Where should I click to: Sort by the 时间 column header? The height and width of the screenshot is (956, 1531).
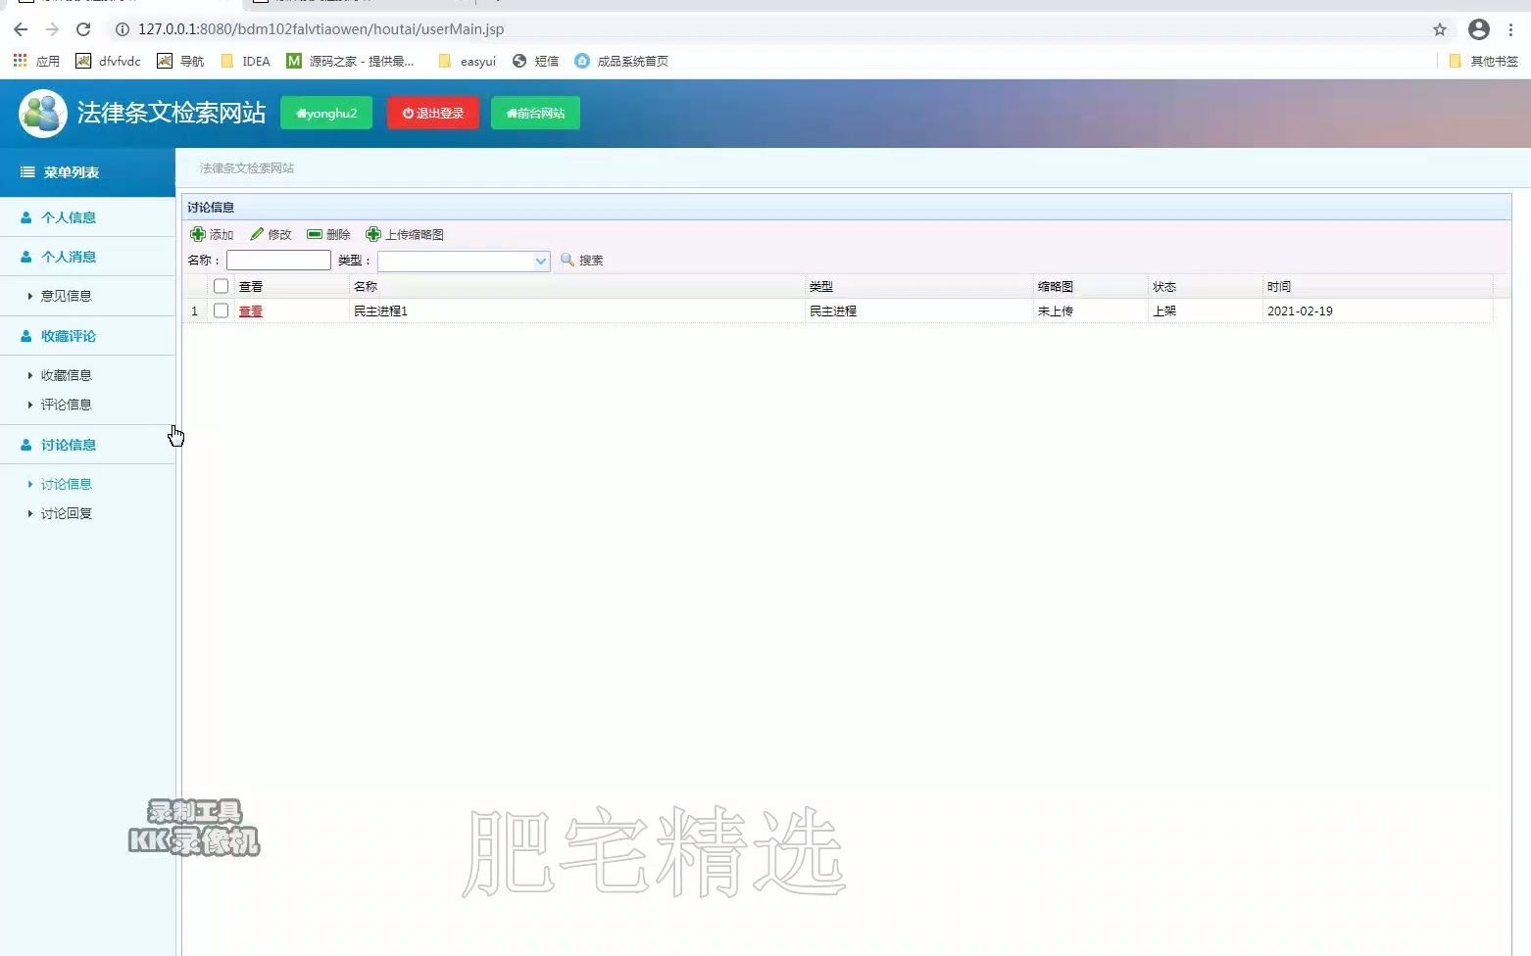(1378, 286)
